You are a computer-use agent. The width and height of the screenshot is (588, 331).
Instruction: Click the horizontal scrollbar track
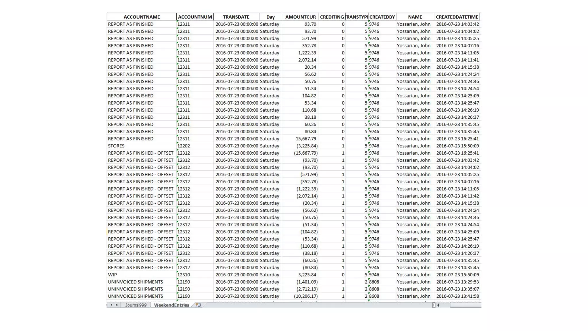click(x=465, y=305)
